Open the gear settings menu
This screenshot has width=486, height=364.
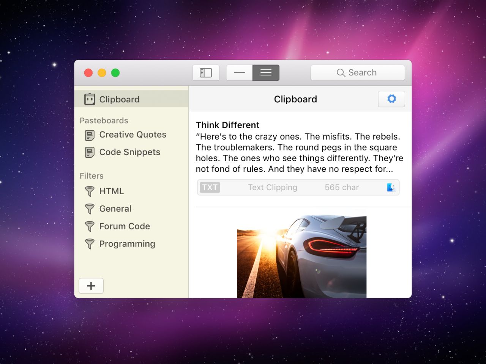pyautogui.click(x=391, y=99)
